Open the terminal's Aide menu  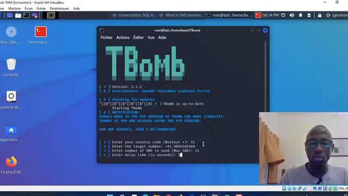162,38
